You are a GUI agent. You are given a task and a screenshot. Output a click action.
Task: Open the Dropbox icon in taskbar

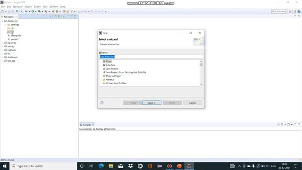click(131, 166)
